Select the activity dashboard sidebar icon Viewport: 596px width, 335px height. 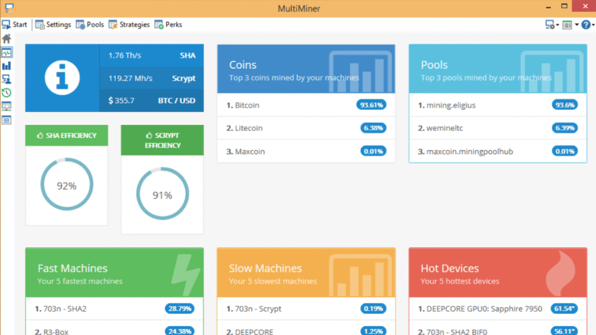6,52
